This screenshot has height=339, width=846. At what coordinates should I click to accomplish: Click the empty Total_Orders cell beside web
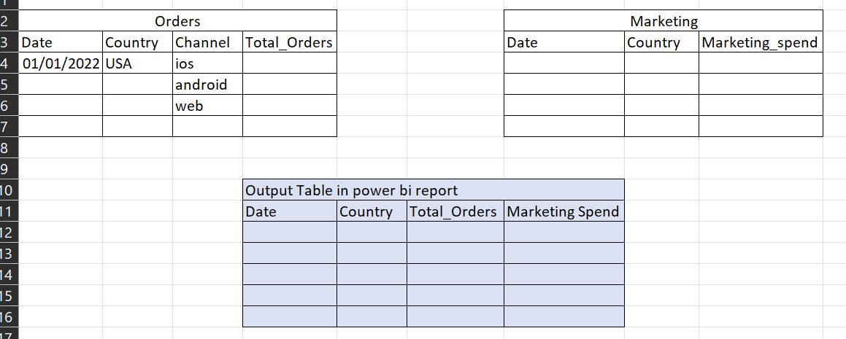[290, 105]
